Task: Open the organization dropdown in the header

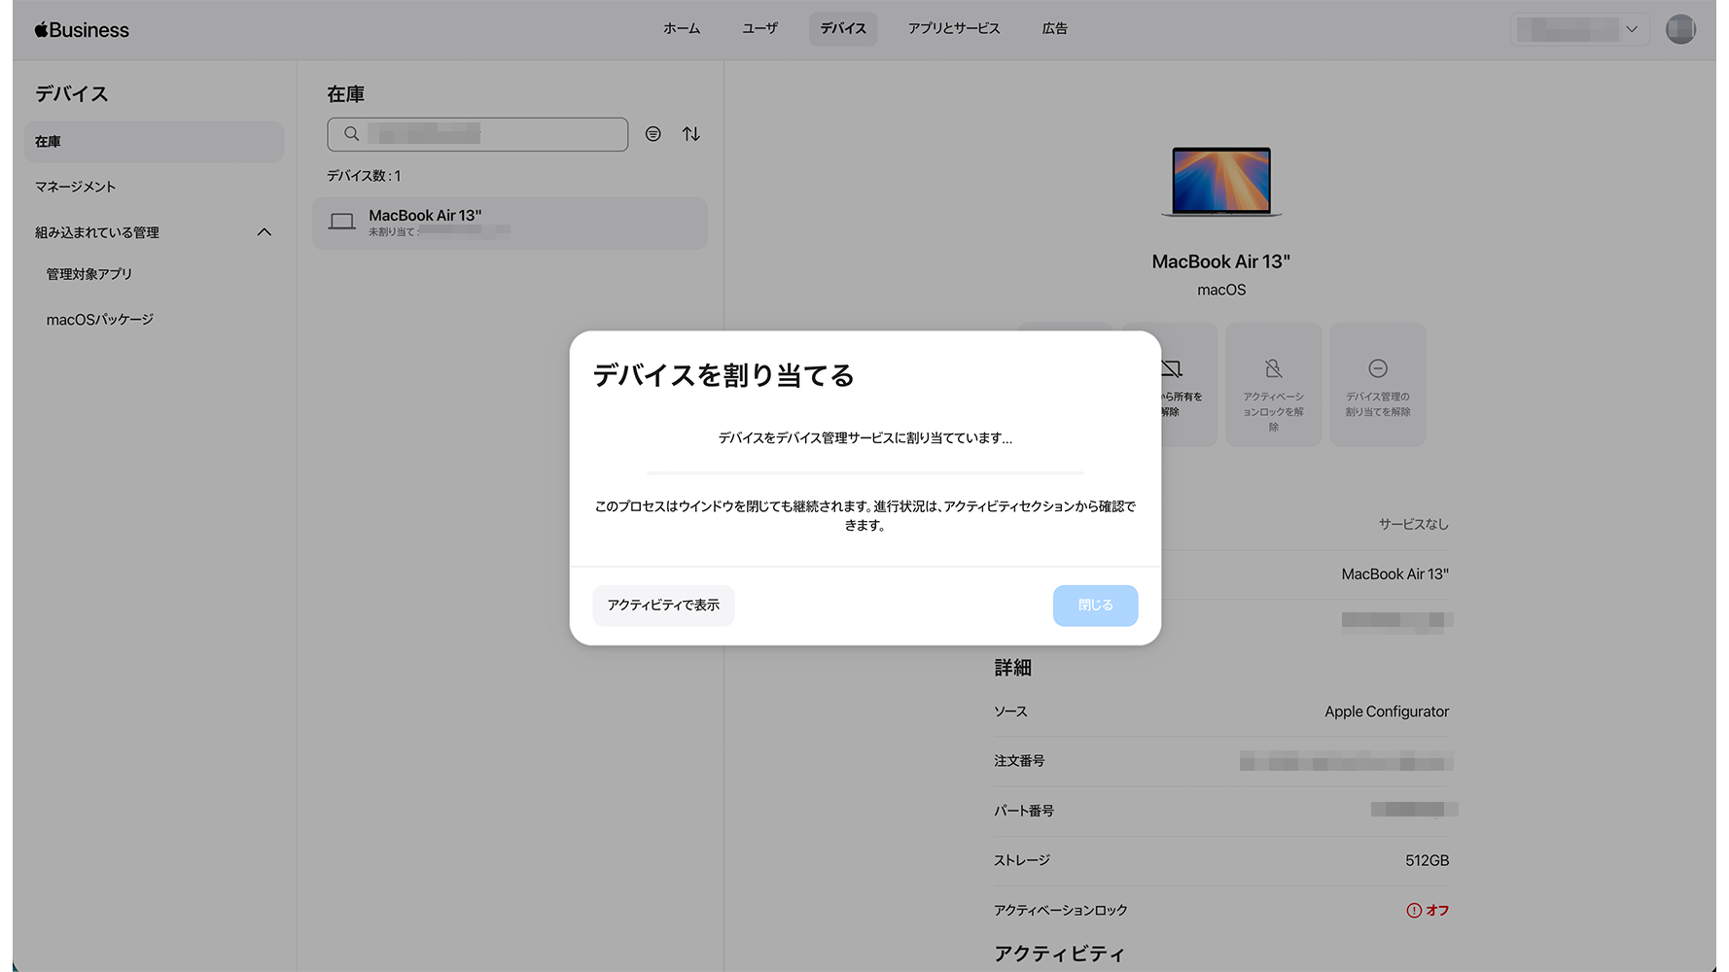Action: [x=1579, y=29]
